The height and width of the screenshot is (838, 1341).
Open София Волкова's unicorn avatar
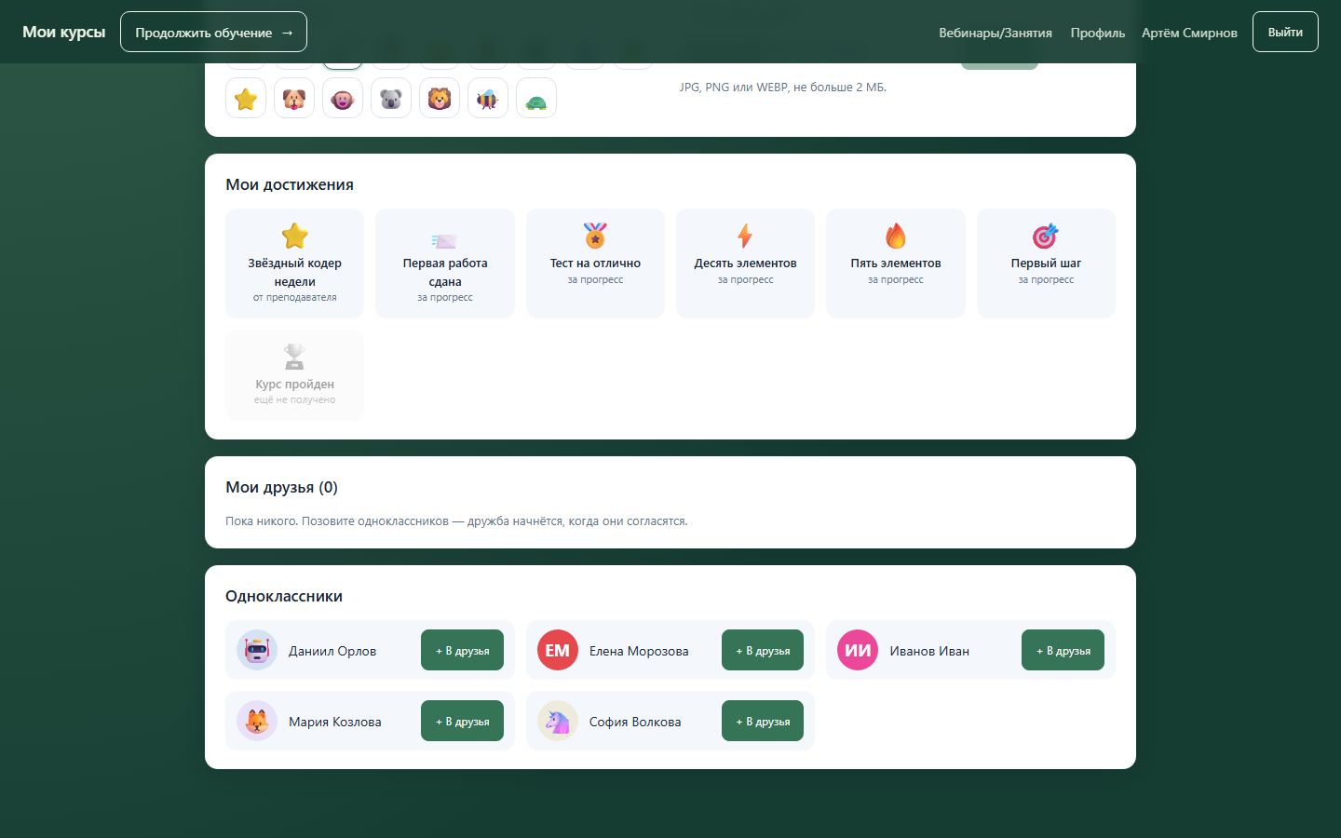pyautogui.click(x=558, y=721)
